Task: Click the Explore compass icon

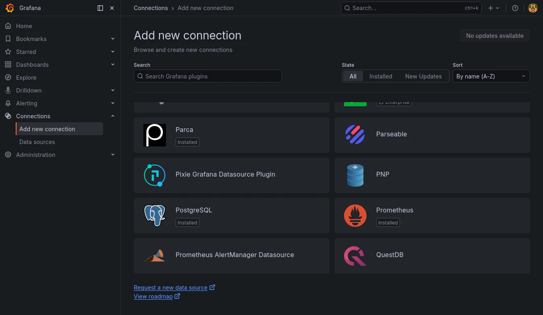Action: tap(8, 78)
